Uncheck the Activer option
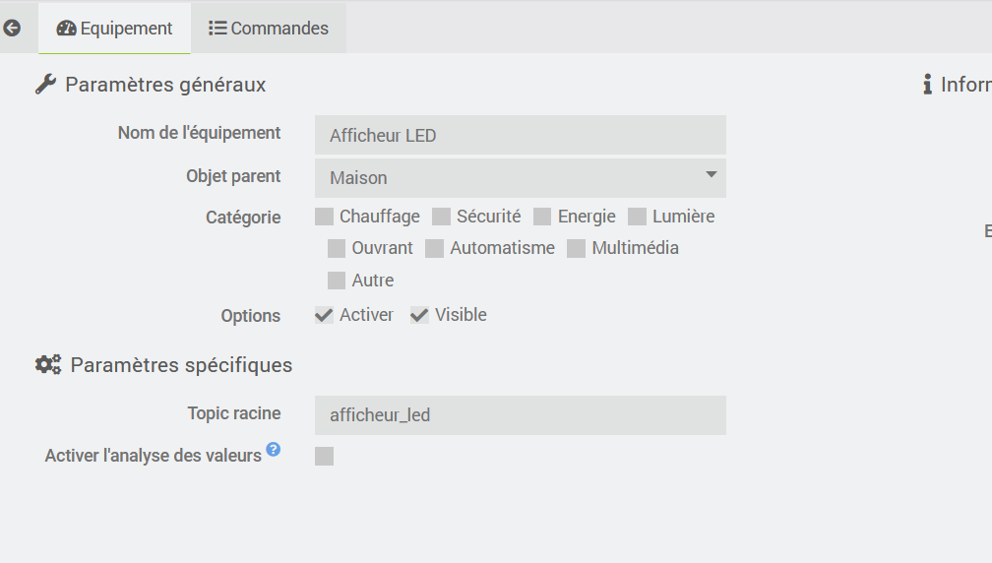The height and width of the screenshot is (563, 992). pyautogui.click(x=325, y=315)
